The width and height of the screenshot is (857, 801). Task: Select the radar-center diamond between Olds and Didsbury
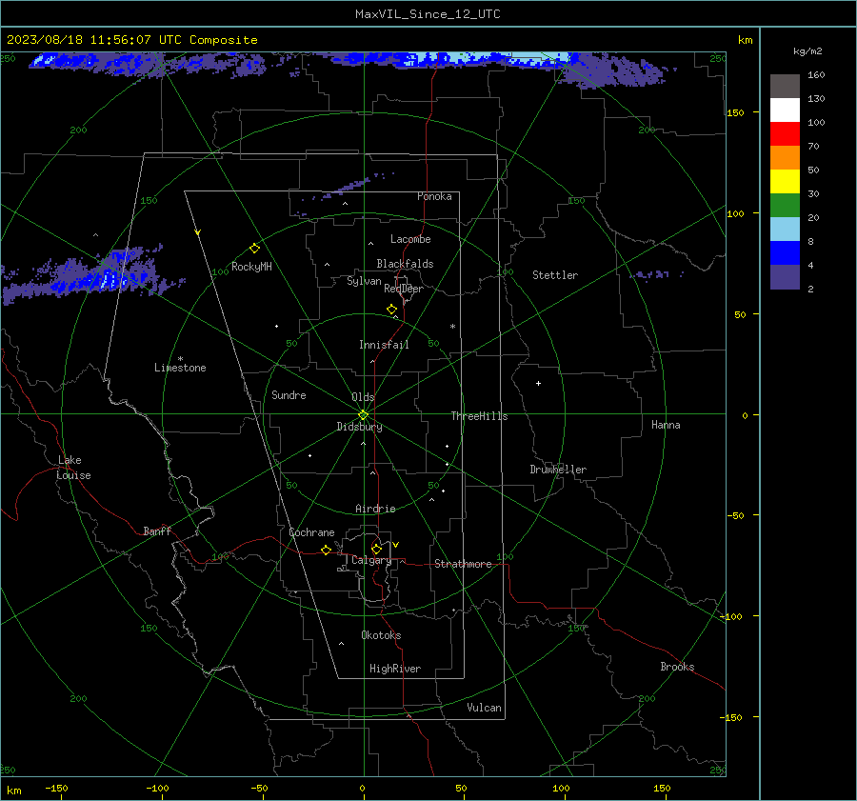pyautogui.click(x=364, y=415)
